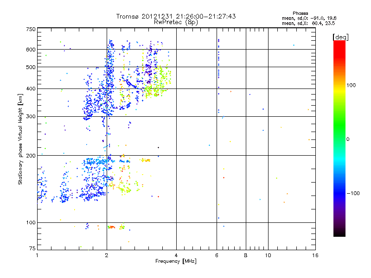The image size is (371, 278).
Task: Click the "mean, sd,X: 80.4, 23.5" line
Action: [x=308, y=23]
